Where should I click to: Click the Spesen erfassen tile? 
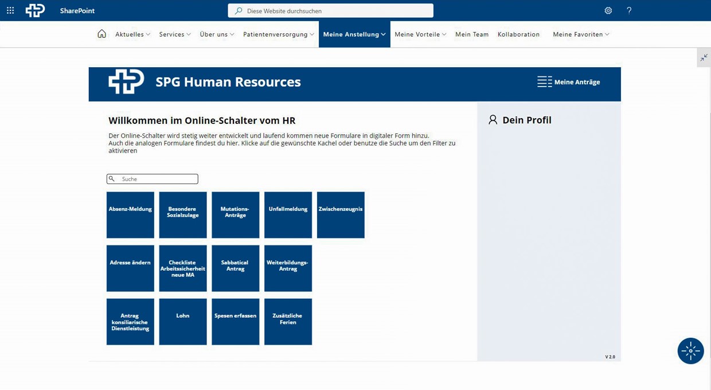pyautogui.click(x=235, y=322)
